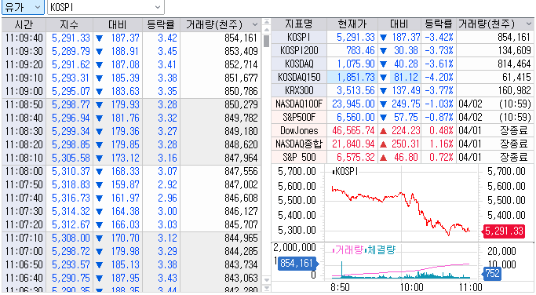Select the S&P 500 indicator row

(x=403, y=157)
